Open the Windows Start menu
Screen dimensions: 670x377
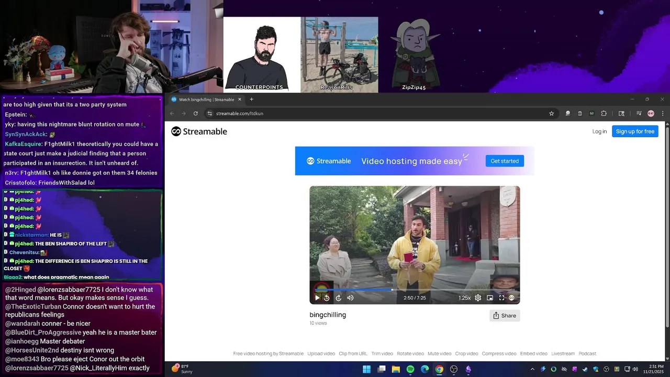tap(366, 369)
